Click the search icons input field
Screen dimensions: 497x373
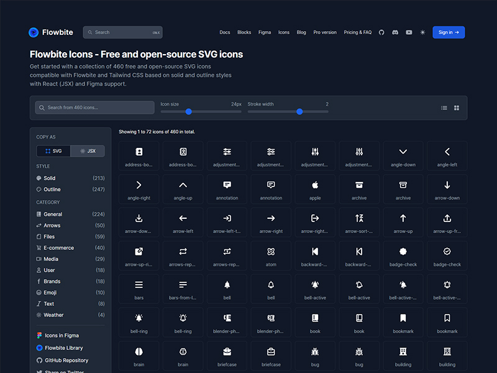[94, 108]
